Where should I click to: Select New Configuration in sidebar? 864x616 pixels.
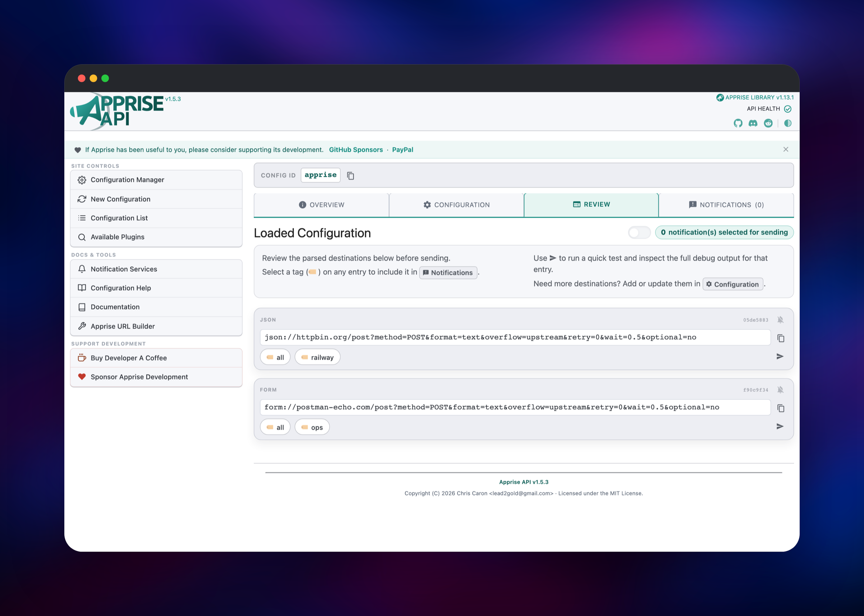pyautogui.click(x=156, y=199)
